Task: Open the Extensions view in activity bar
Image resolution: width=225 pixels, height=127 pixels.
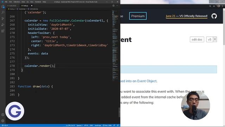Action: coord(3,31)
